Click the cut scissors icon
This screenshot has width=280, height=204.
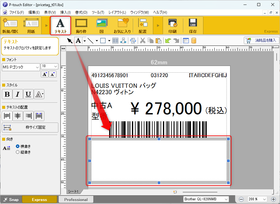143,41
